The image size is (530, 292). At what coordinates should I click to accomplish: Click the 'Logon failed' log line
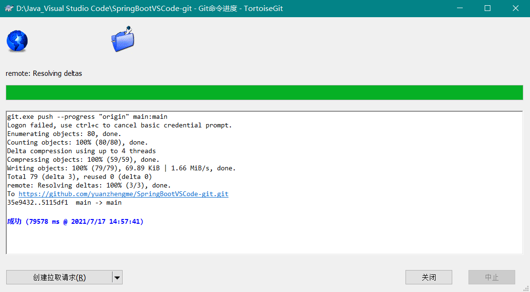(x=120, y=125)
